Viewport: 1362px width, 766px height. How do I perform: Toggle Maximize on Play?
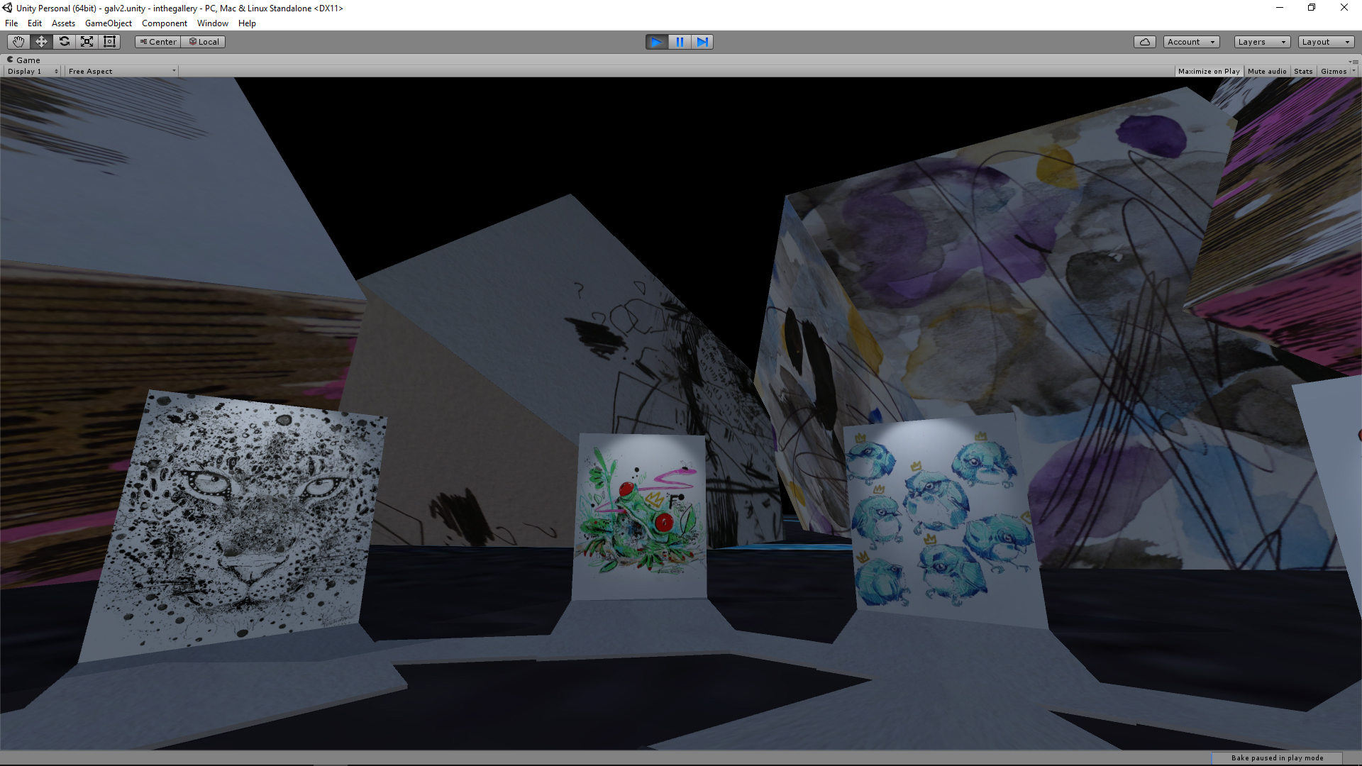[x=1209, y=72]
